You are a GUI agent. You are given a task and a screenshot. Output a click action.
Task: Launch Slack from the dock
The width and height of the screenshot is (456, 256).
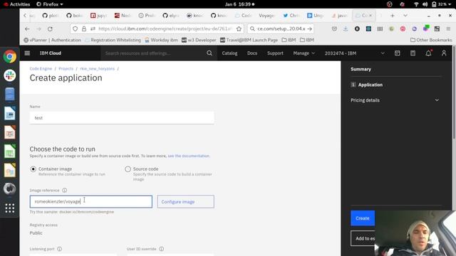tap(9, 75)
